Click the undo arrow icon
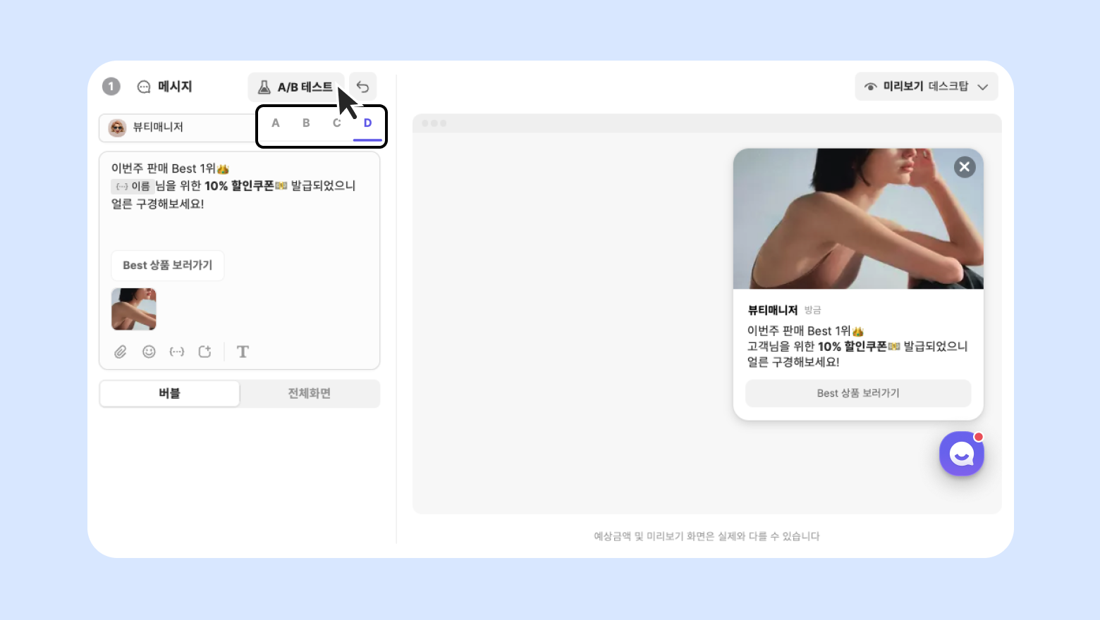The width and height of the screenshot is (1100, 620). (363, 87)
